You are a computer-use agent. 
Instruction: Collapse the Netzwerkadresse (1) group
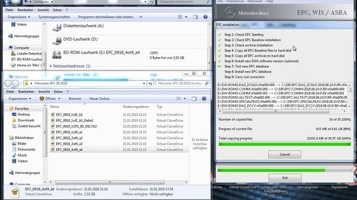coord(51,66)
